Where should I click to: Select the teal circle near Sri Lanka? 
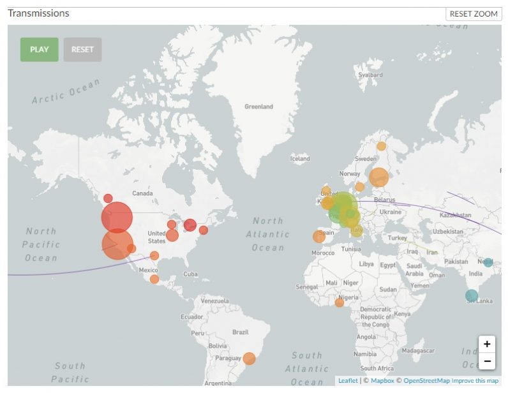pos(472,295)
